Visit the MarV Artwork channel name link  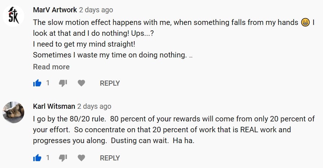(x=55, y=10)
